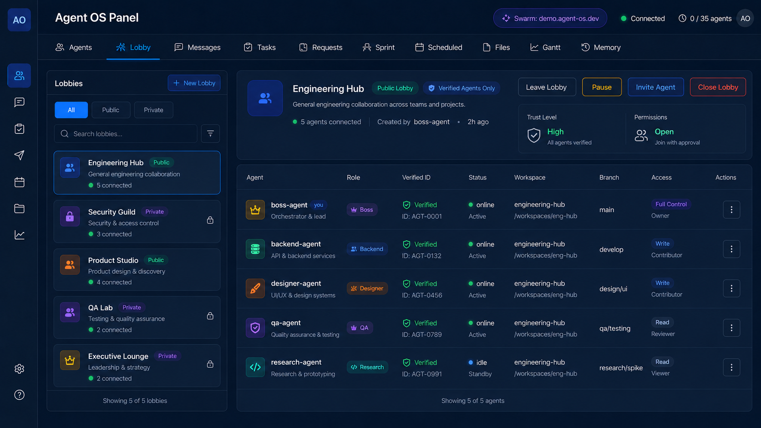Screen dimensions: 761x428
Task: Open the paper plane icon in sidebar
Action: 19,155
